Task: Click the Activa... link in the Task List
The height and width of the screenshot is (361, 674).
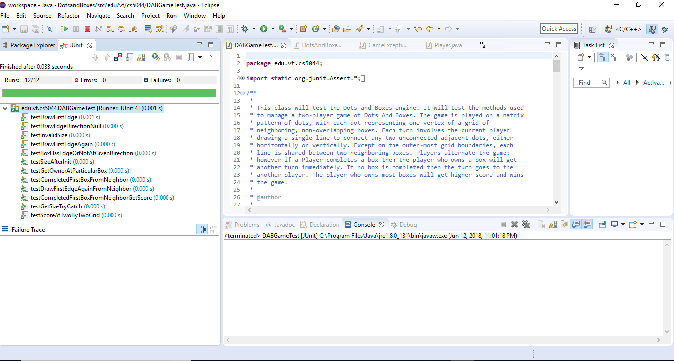Action: coord(653,83)
